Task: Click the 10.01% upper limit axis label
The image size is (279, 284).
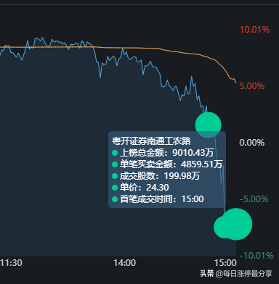Action: [254, 30]
